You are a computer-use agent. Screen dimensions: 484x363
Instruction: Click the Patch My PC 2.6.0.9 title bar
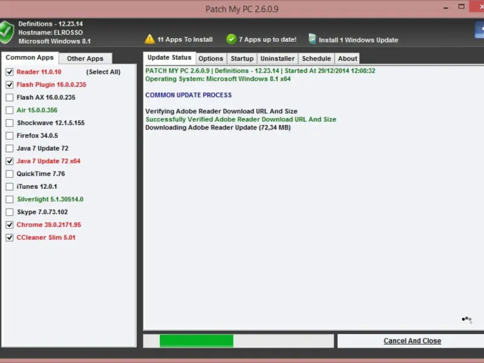[242, 9]
